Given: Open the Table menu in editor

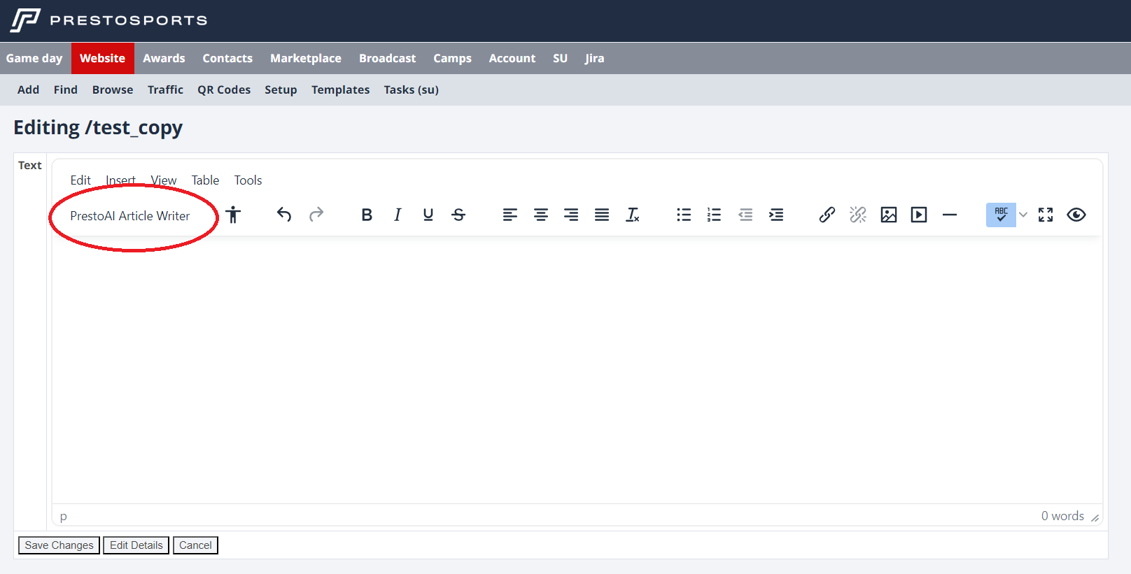Looking at the screenshot, I should coord(205,180).
